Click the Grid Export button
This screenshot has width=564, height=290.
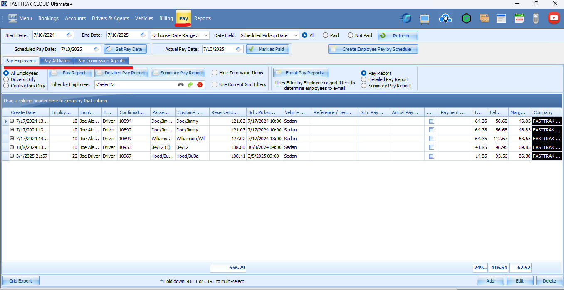point(21,281)
